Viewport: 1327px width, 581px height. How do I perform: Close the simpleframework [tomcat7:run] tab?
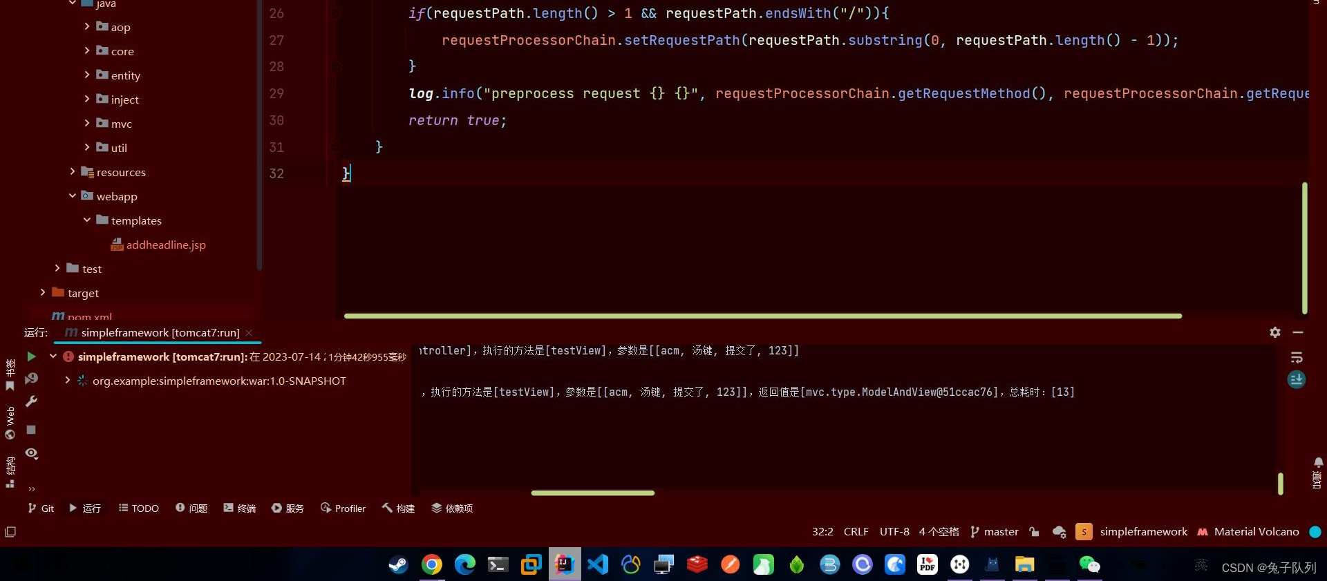click(249, 332)
